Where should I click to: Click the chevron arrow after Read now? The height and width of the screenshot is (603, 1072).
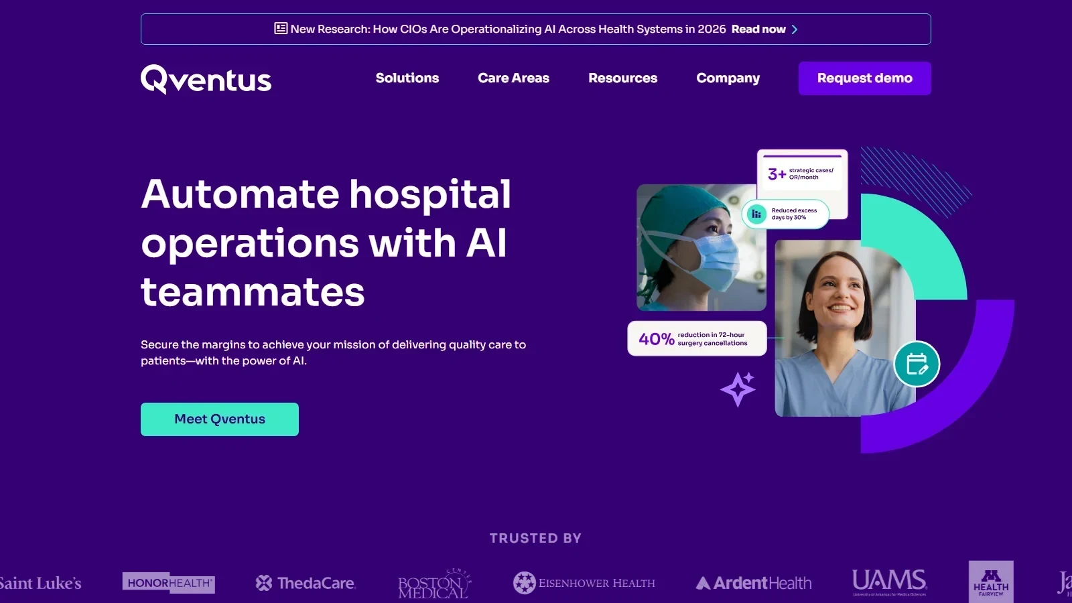point(795,29)
